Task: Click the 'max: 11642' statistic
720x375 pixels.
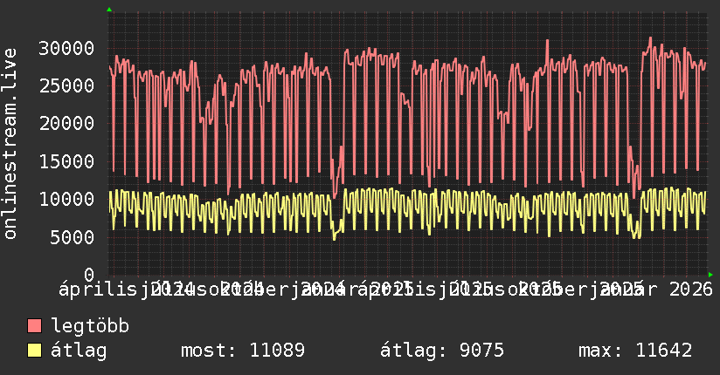Action: pyautogui.click(x=635, y=351)
